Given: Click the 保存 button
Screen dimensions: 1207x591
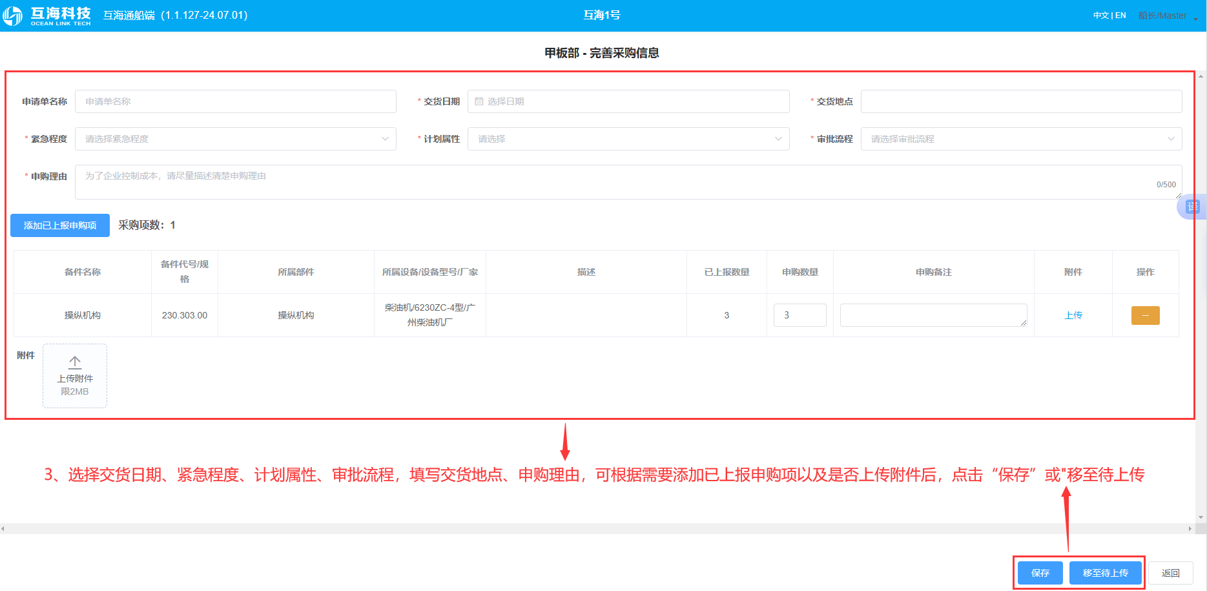Looking at the screenshot, I should pyautogui.click(x=1040, y=573).
